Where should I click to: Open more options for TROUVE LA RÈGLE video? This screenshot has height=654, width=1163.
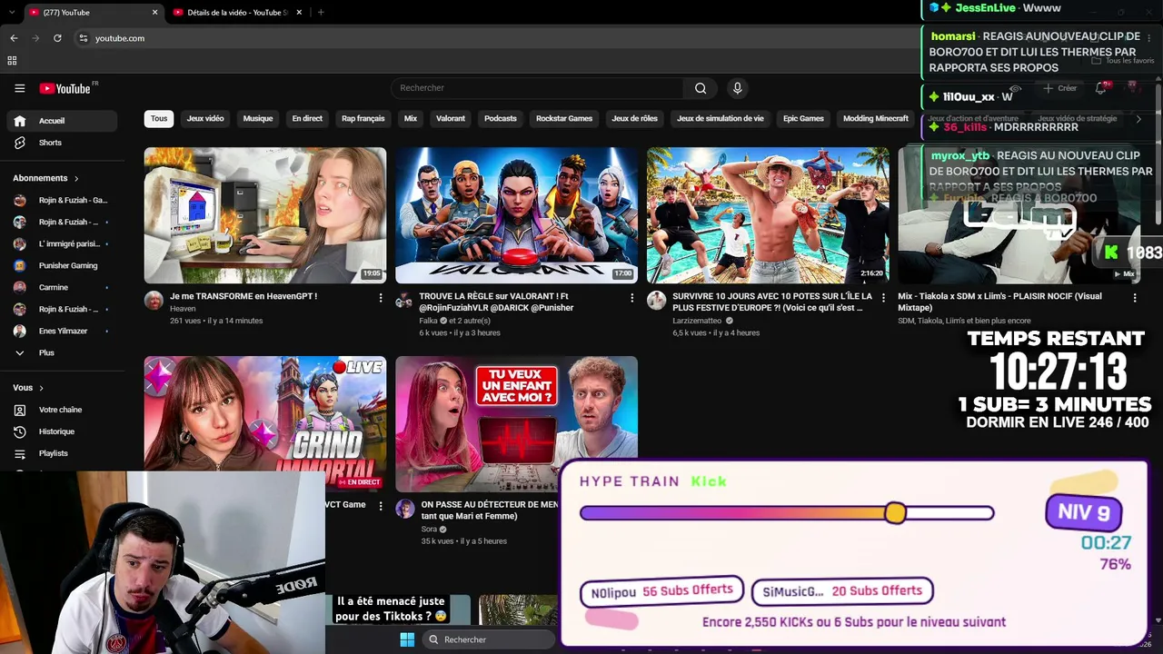pyautogui.click(x=632, y=298)
